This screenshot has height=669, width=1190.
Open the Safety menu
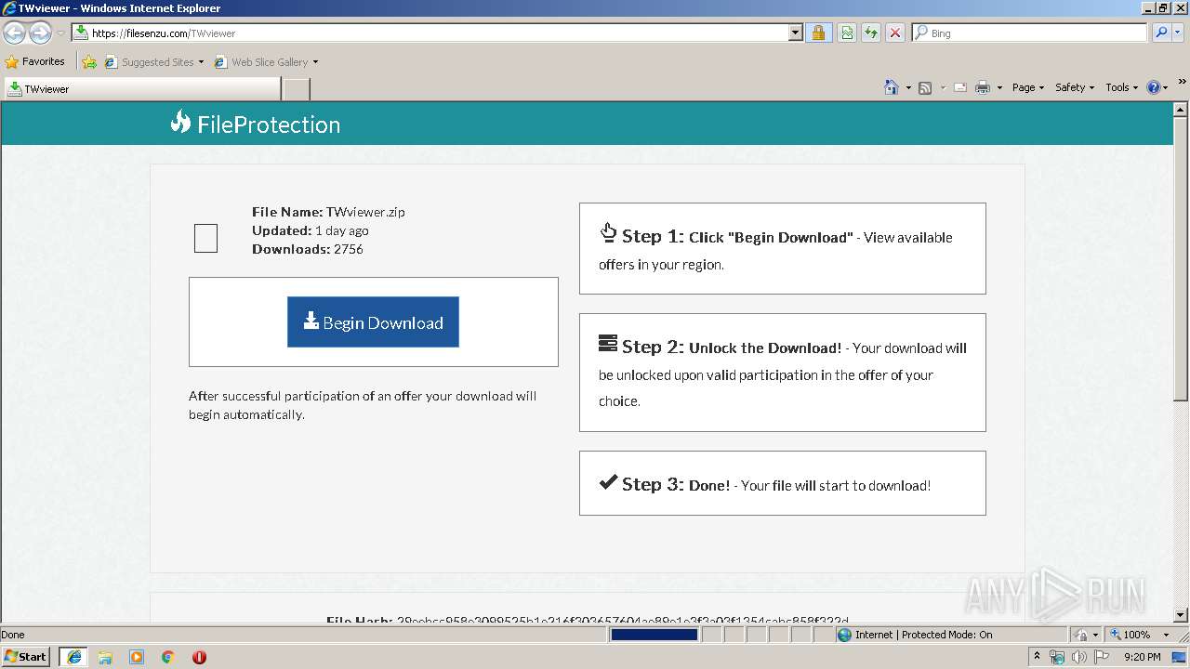click(1075, 87)
